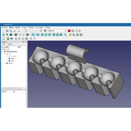This screenshot has width=131, height=131.
Task: Execute macro with the play triangle
Action: tap(80, 31)
